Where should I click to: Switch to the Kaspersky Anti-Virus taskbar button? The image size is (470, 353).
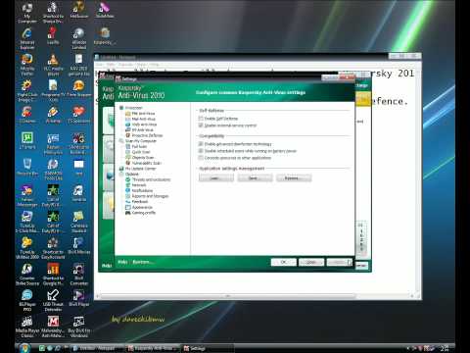pos(153,348)
